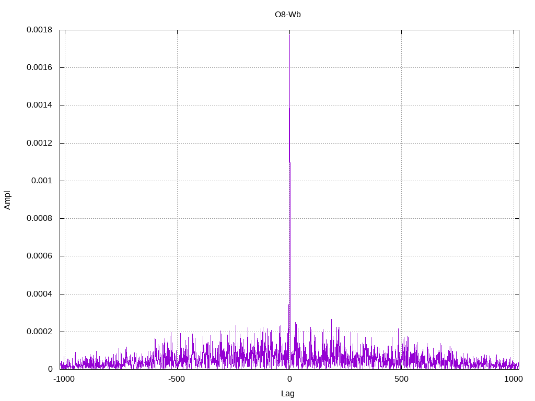
Task: Click the 0.0008 y-axis tick label
Action: pos(40,218)
